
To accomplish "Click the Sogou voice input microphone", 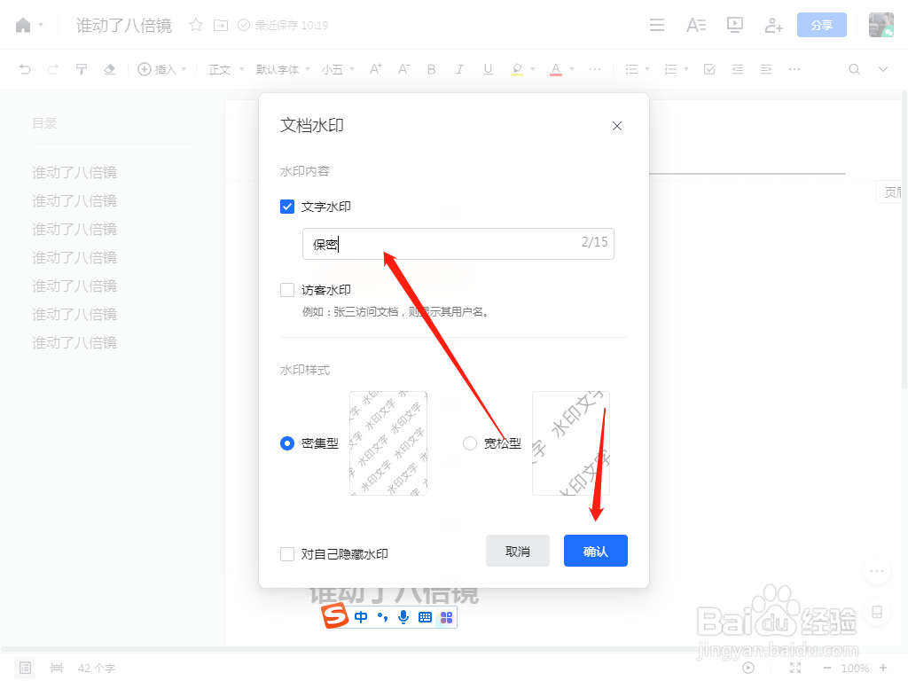I will [x=403, y=617].
